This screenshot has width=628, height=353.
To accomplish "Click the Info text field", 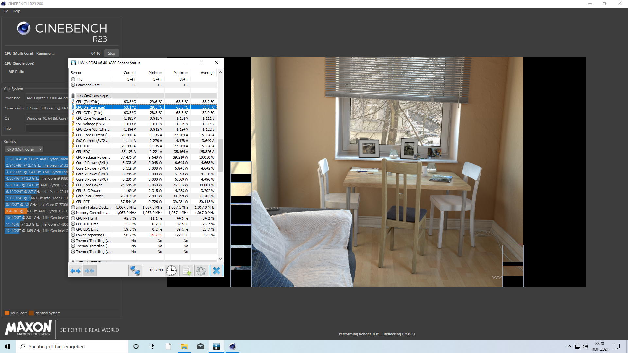I will (x=46, y=128).
